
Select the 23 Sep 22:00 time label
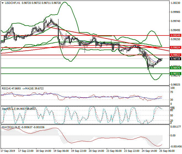click(x=132, y=151)
